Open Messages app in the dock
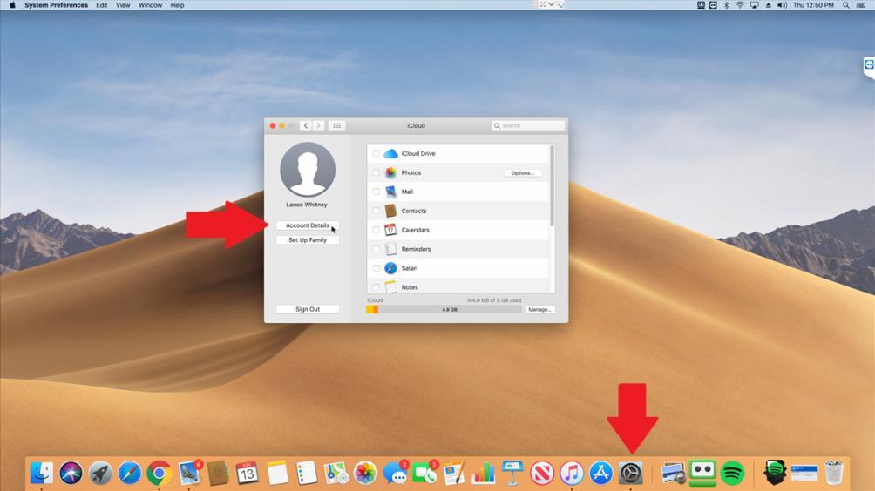The width and height of the screenshot is (875, 491). click(395, 474)
